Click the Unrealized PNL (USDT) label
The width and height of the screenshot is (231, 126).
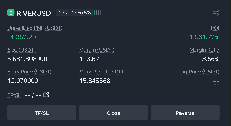(x=35, y=28)
